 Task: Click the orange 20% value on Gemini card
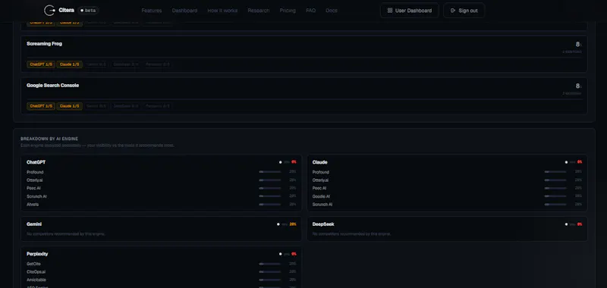click(293, 224)
